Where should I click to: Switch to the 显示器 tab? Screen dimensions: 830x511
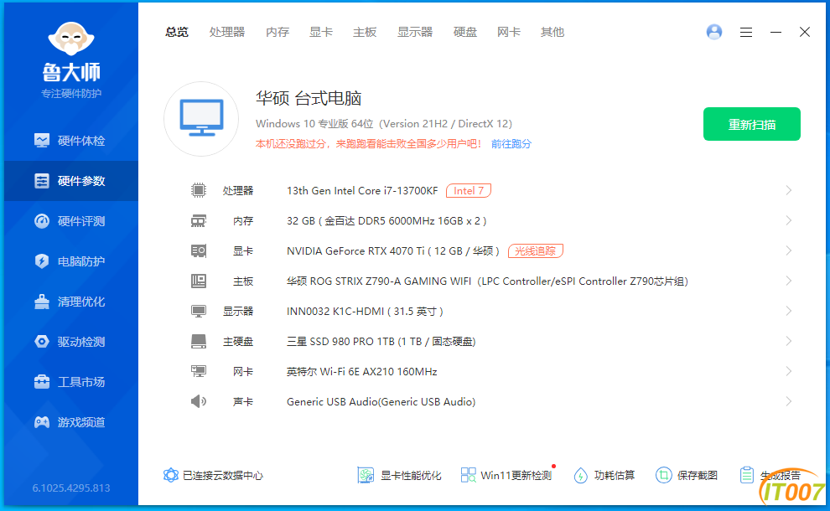[x=415, y=33]
